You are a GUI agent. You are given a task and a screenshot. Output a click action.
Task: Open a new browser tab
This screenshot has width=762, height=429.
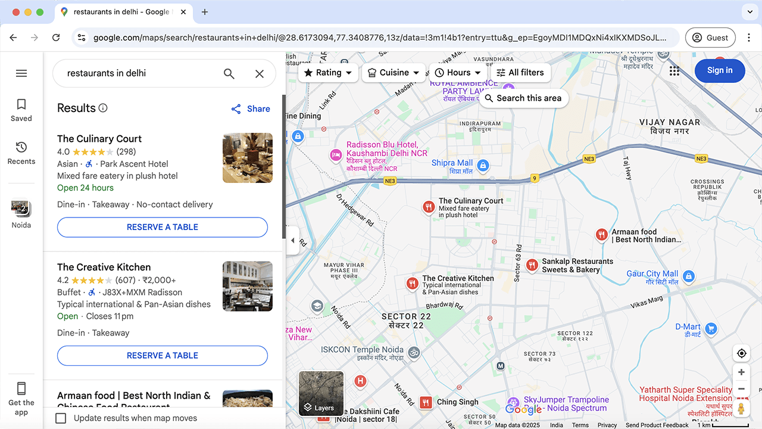(205, 12)
